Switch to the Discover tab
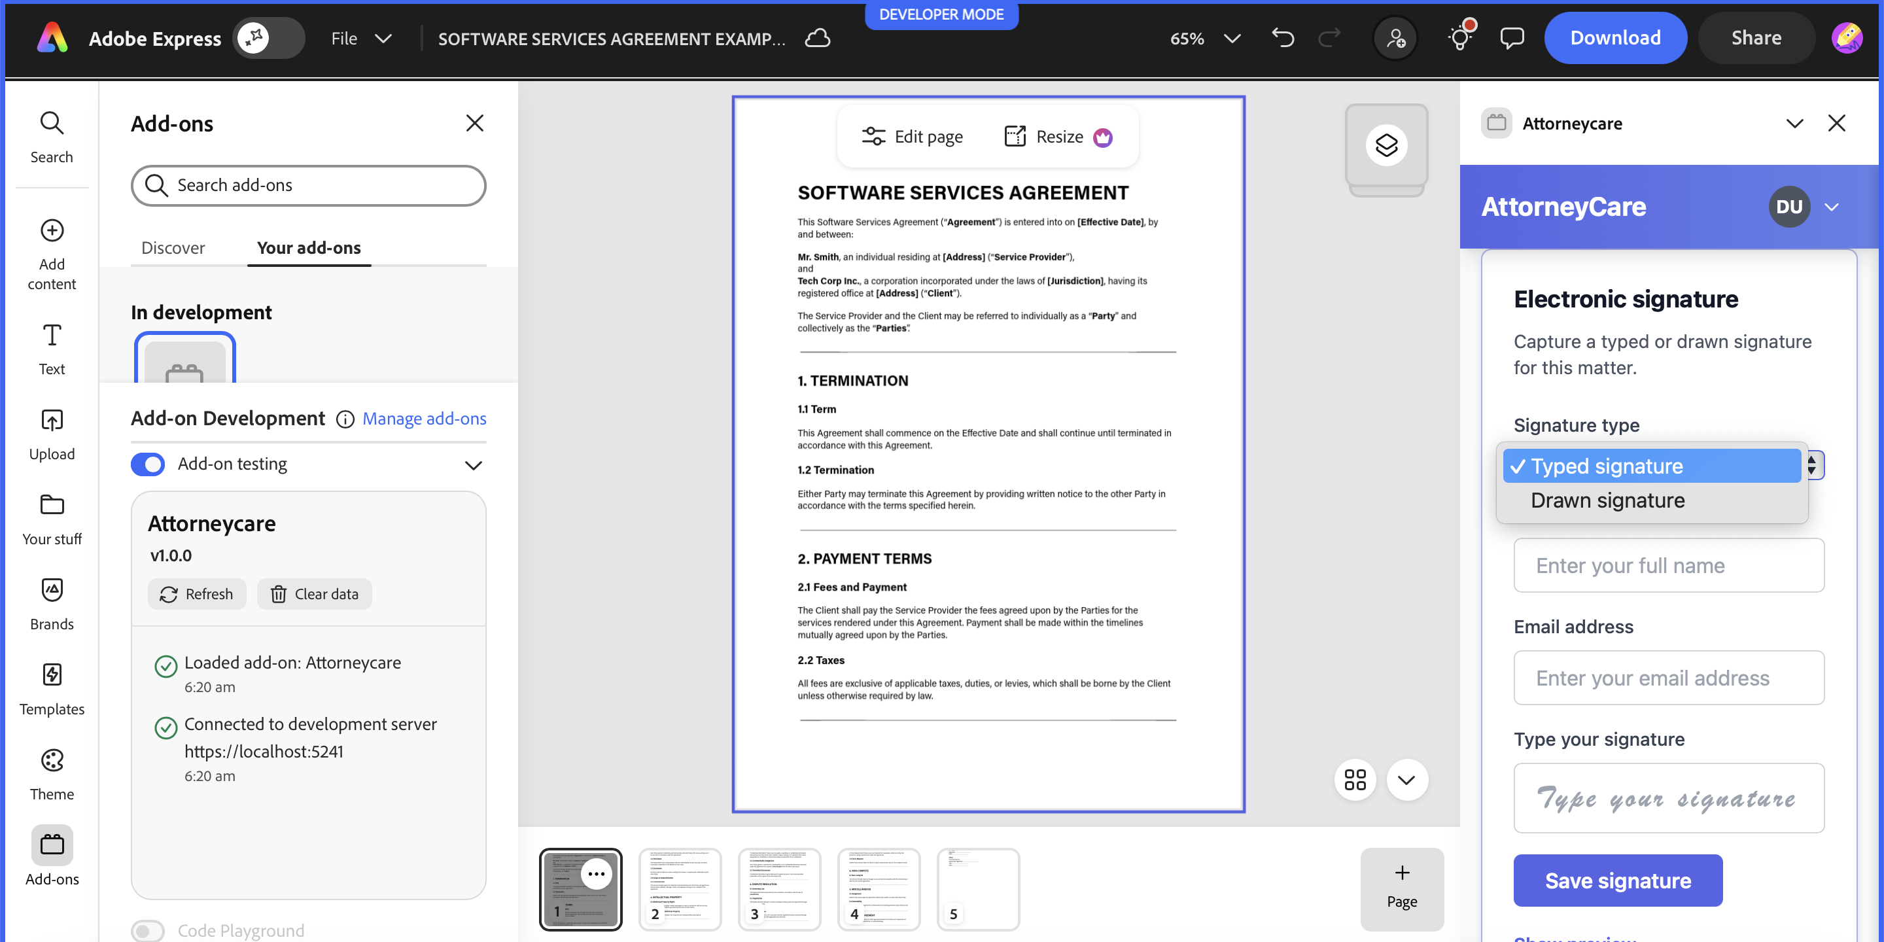Screen dimensions: 1884x942 173,248
